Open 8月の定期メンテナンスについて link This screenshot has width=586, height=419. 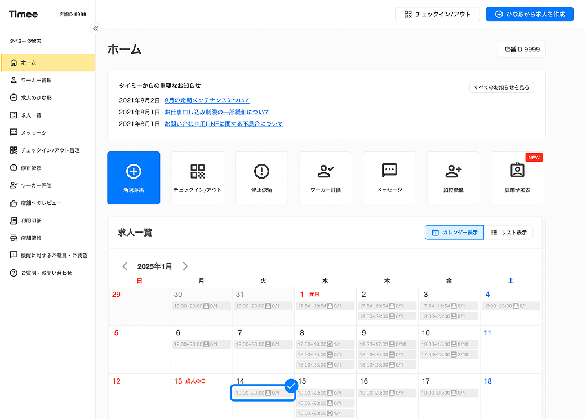click(207, 100)
